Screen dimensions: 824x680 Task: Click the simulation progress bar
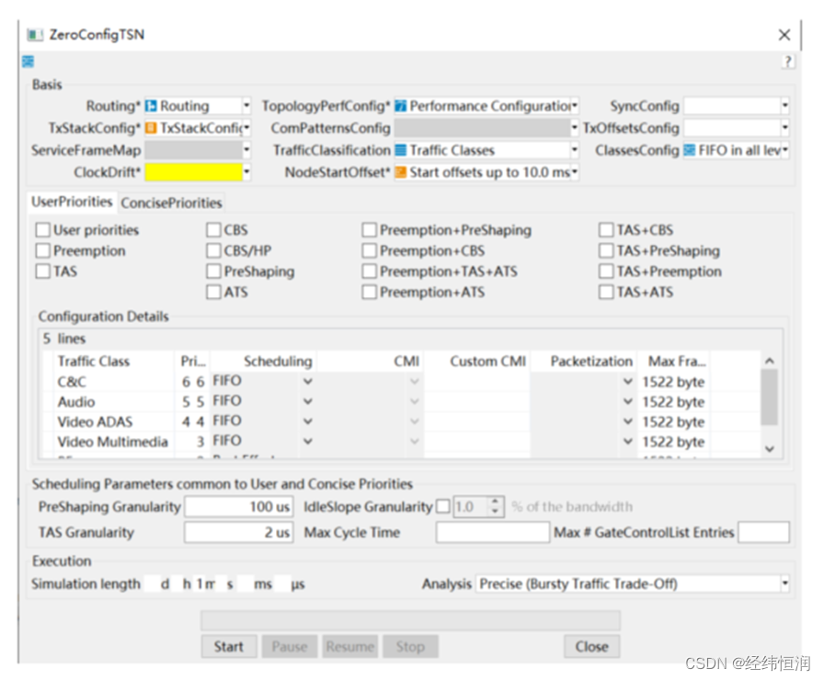tap(410, 620)
